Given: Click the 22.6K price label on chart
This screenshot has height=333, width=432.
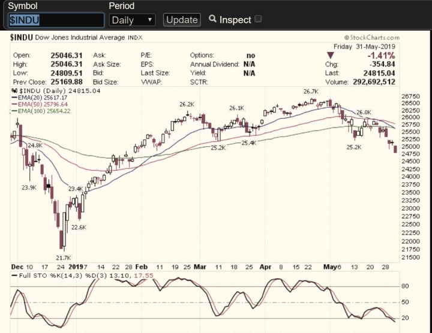Looking at the screenshot, I should (79, 227).
